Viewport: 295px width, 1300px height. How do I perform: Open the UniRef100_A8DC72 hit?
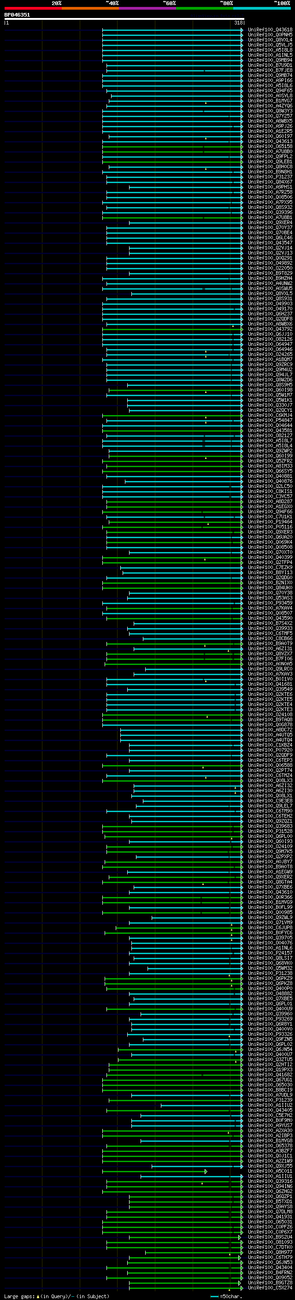tap(270, 730)
